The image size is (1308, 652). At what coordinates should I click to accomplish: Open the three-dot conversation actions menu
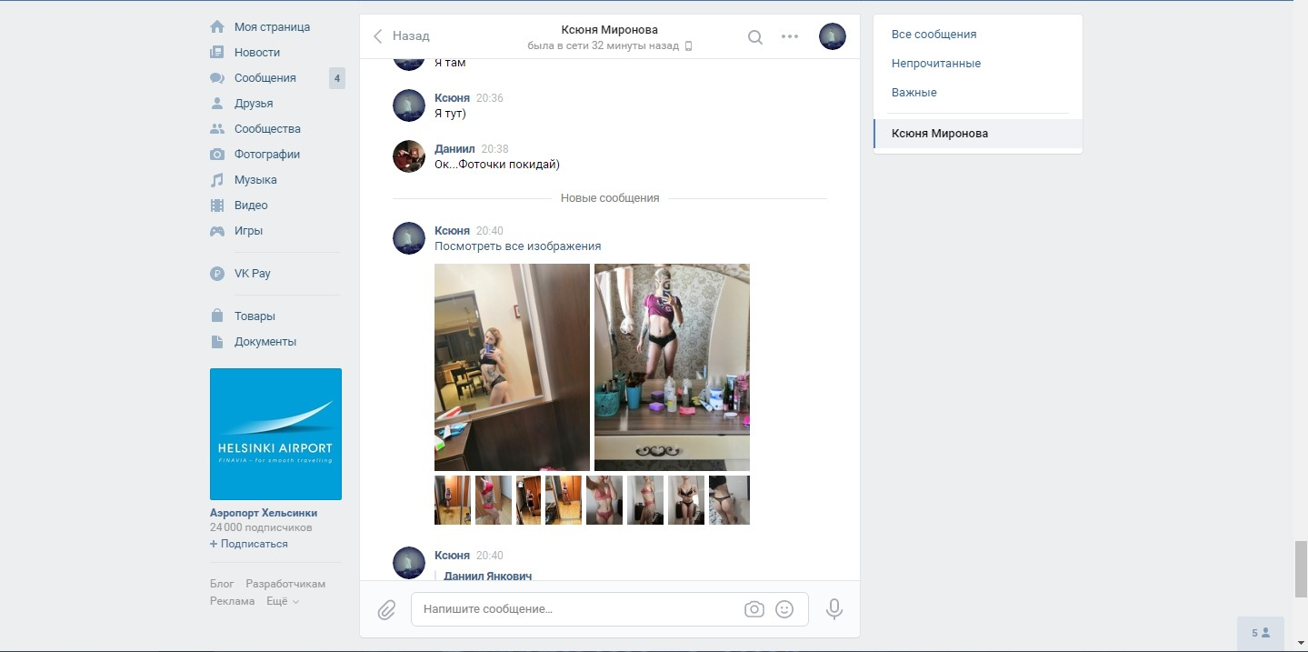click(790, 36)
